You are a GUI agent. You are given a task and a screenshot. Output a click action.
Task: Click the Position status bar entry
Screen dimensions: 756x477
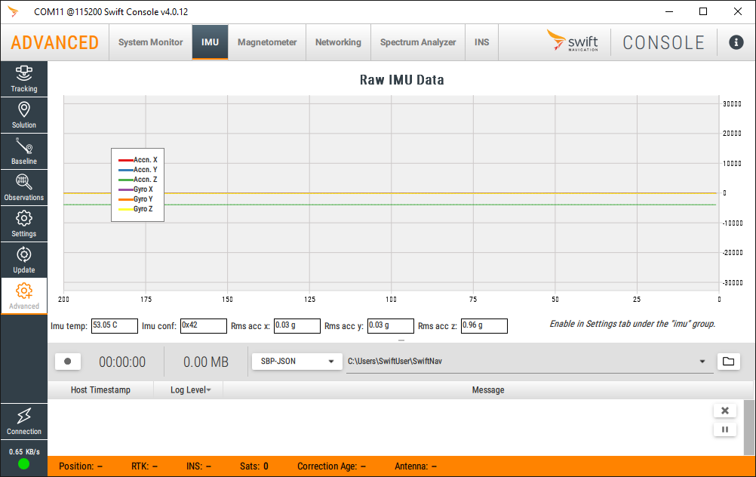[81, 466]
